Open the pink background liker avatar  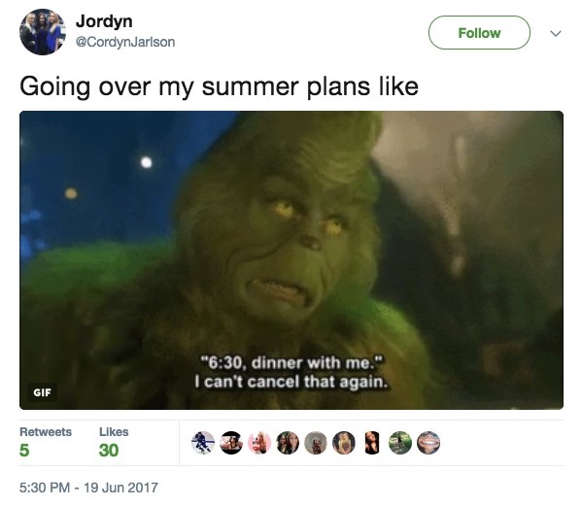[x=259, y=443]
